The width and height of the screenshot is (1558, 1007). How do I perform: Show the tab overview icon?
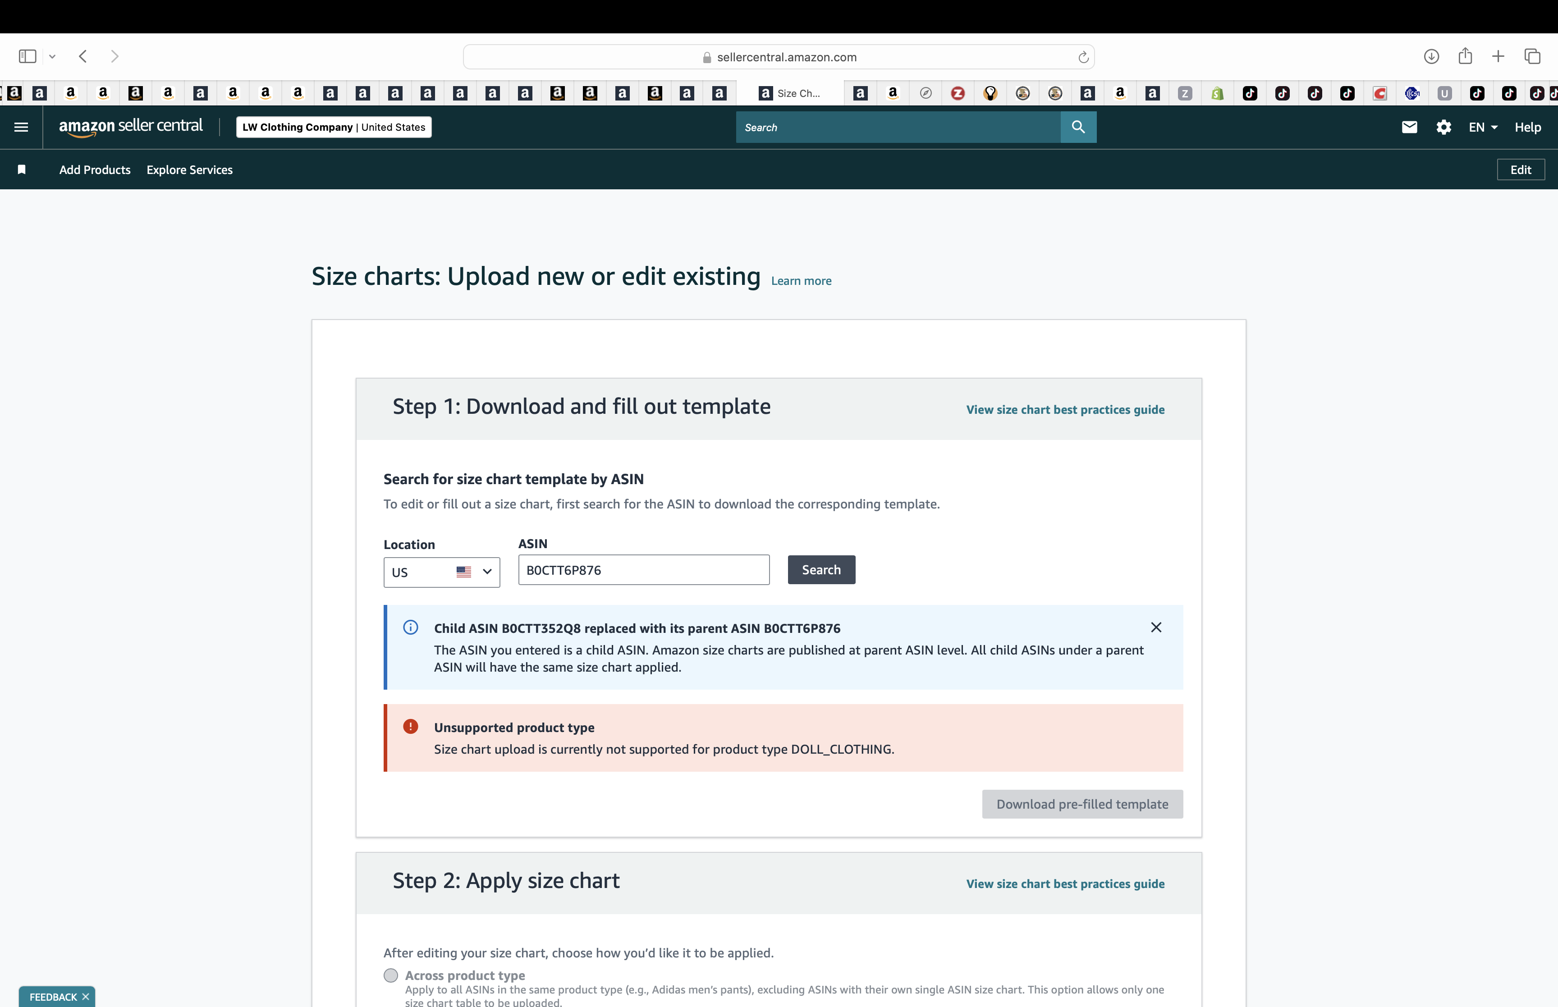(x=1532, y=56)
